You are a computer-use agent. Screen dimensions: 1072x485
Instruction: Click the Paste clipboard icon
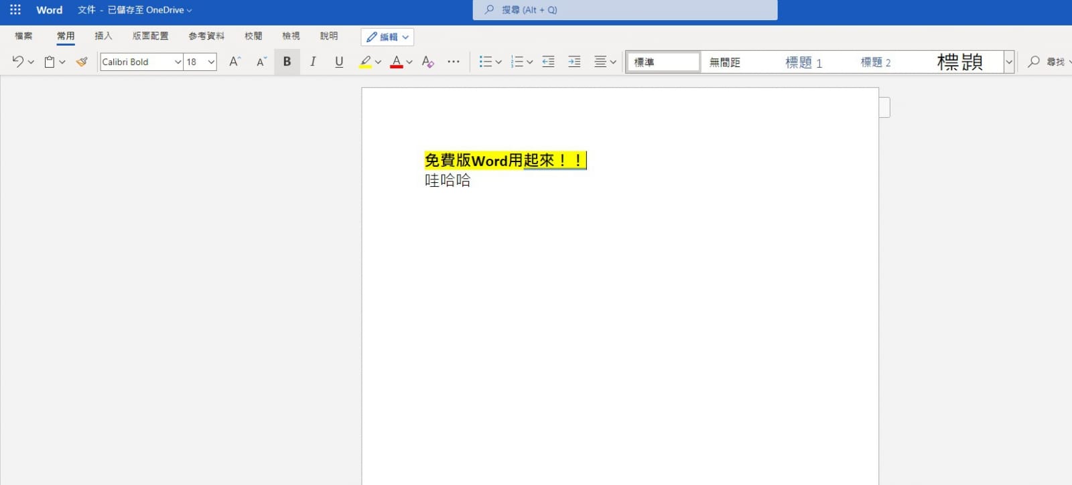50,62
